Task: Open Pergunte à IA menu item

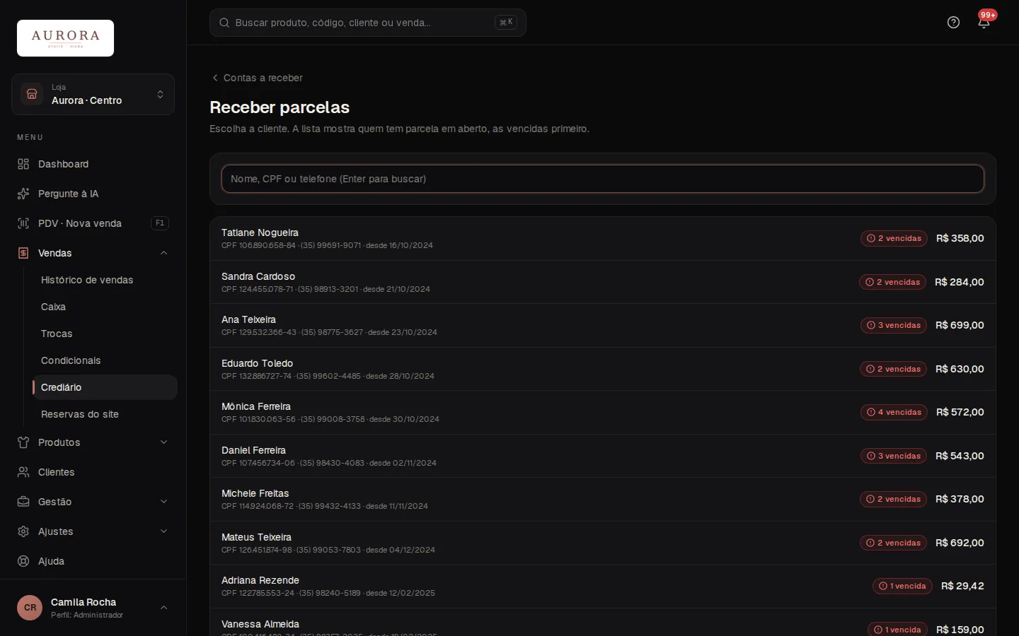Action: tap(93, 194)
